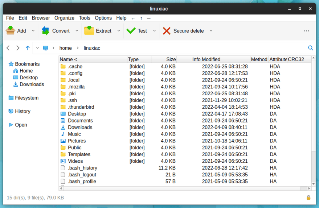Select Downloads in the Bookmarks sidebar
Viewport: 319px width, 208px height.
32,84
